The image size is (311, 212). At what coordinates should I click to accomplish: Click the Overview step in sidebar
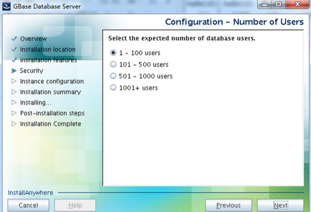34,39
